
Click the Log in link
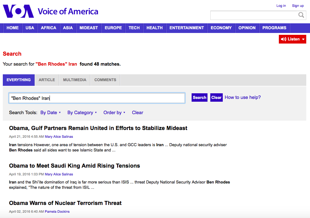point(281,6)
